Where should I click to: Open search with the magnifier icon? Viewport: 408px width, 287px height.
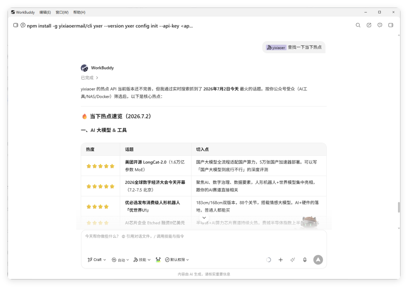coord(358,25)
